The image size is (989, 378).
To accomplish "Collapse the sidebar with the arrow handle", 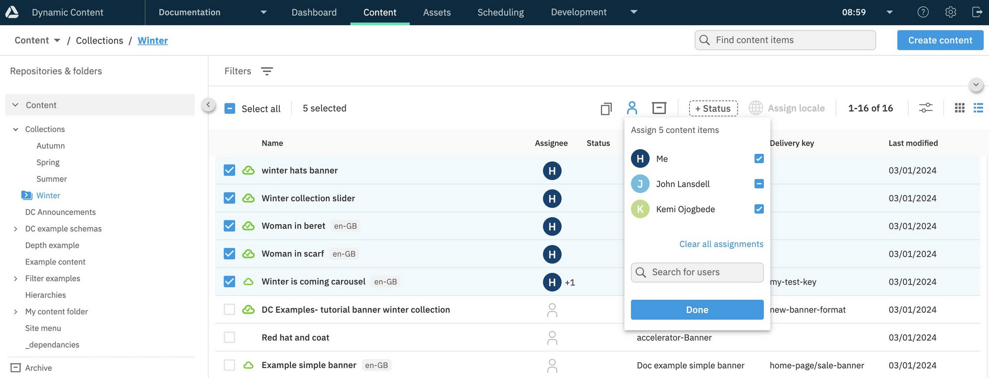I will (x=208, y=105).
